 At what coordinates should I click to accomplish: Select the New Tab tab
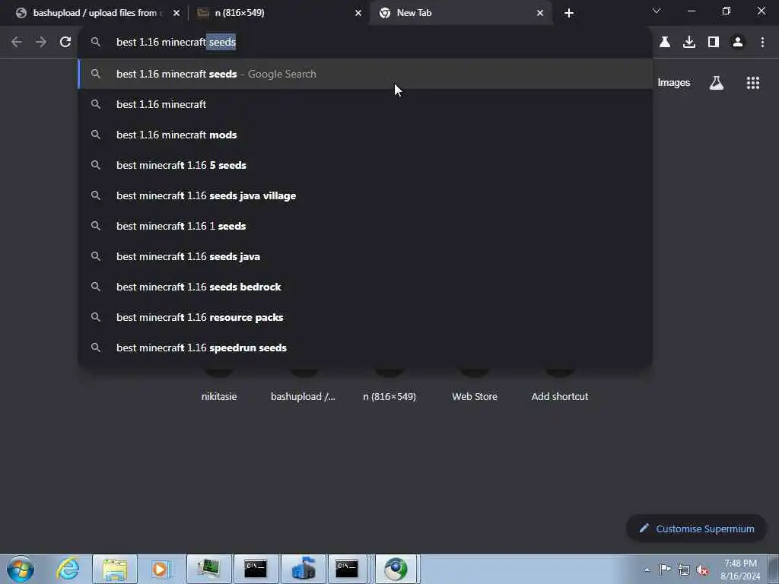[460, 13]
